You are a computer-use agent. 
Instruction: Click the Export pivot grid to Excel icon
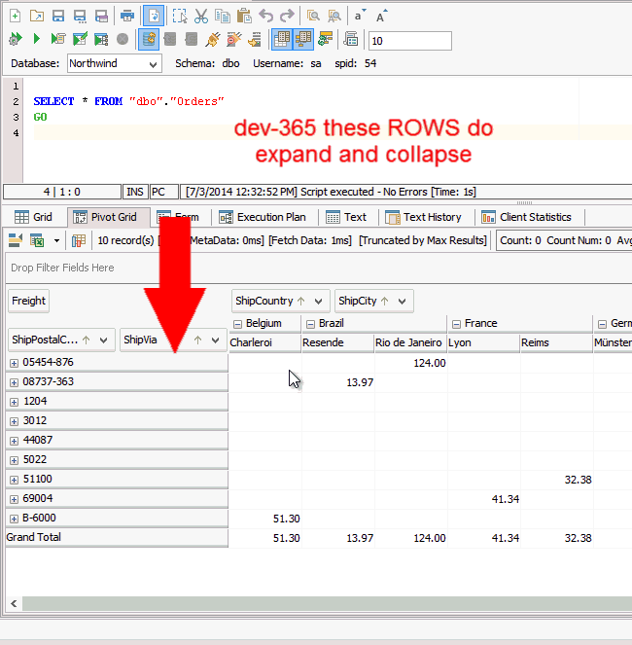[x=37, y=240]
